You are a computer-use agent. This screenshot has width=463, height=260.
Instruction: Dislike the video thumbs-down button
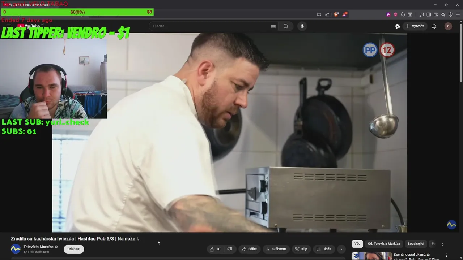click(x=230, y=249)
